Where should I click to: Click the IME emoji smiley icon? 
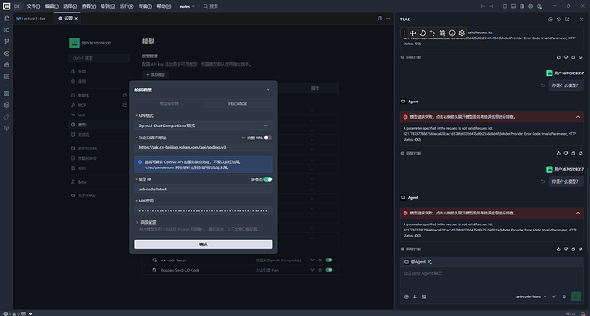point(452,32)
